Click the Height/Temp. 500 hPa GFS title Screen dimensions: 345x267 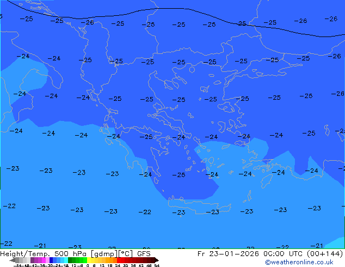click(75, 254)
